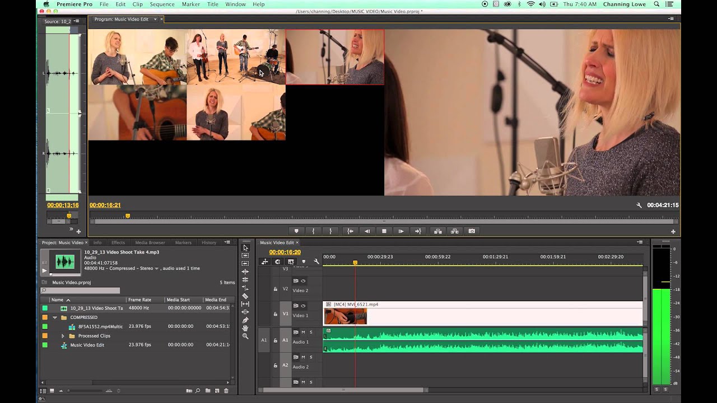This screenshot has height=403, width=717.
Task: Add marker in the timeline
Action: [x=304, y=261]
